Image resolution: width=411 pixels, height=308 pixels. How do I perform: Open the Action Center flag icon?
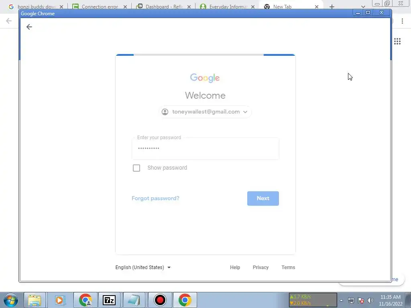coord(361,300)
